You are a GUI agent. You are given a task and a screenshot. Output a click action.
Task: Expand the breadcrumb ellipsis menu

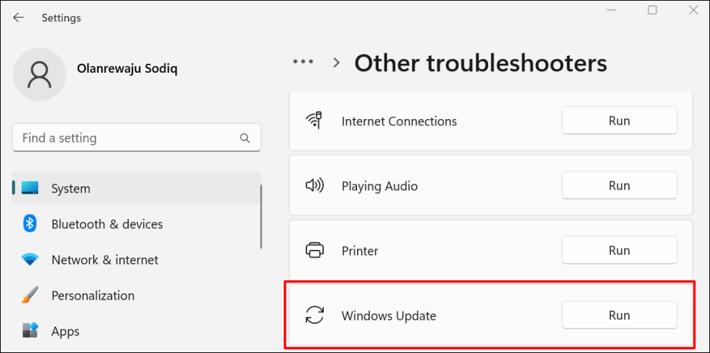click(303, 62)
